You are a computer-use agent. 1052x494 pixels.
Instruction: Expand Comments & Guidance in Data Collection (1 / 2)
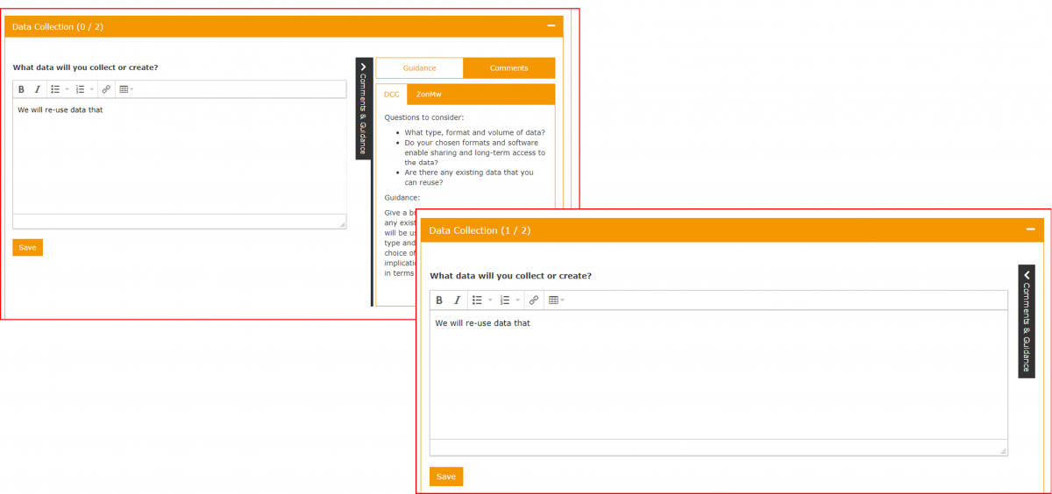[1027, 321]
